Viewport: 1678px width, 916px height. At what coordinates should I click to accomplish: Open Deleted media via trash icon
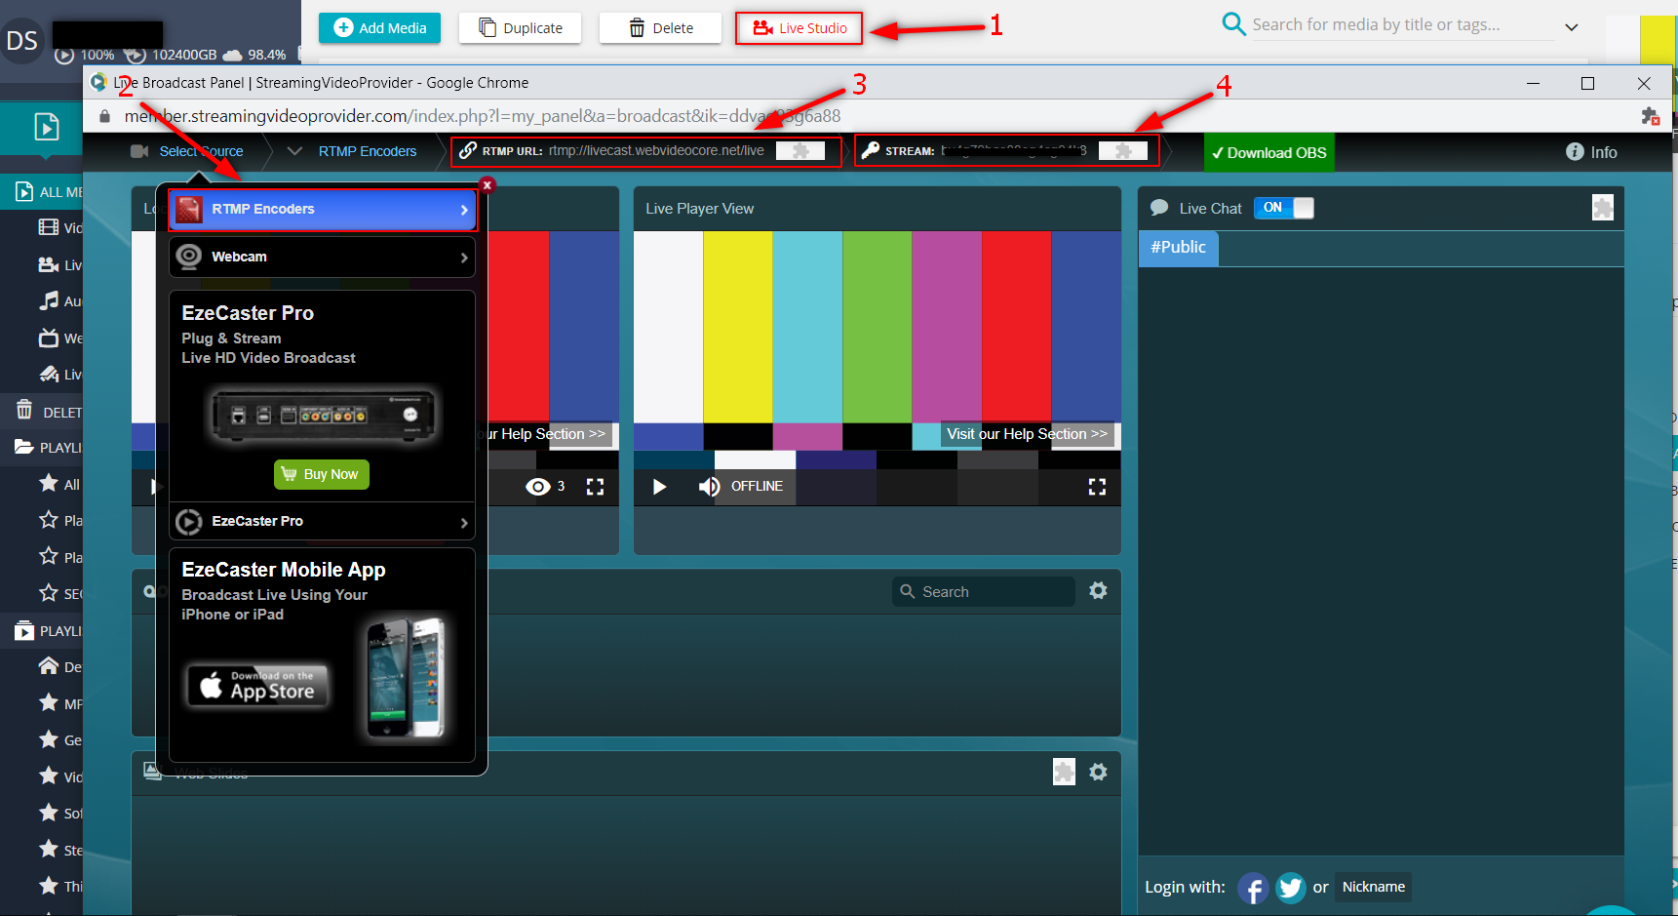pos(23,410)
